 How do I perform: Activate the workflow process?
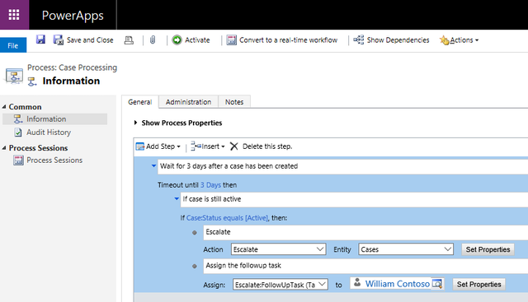[191, 40]
